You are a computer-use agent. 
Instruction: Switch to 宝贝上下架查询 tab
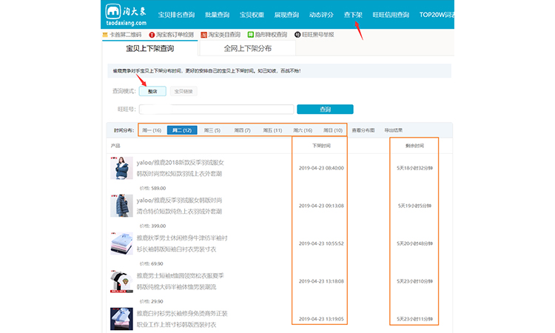click(149, 49)
